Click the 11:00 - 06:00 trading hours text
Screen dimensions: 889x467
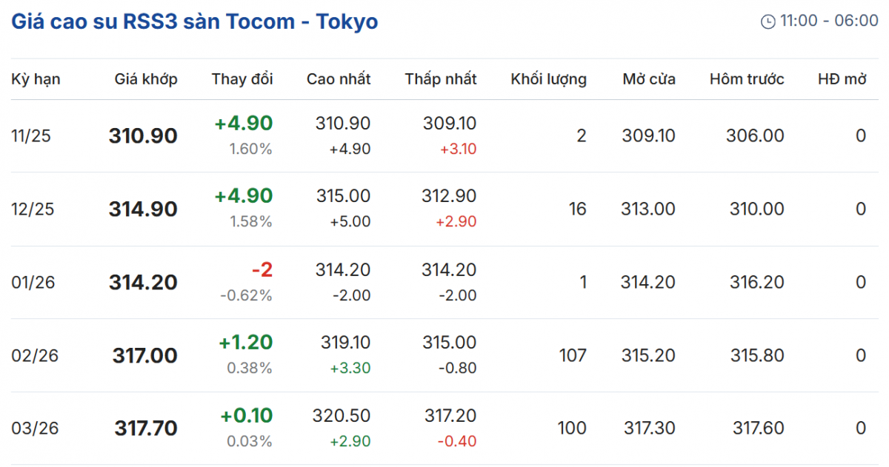pyautogui.click(x=829, y=21)
